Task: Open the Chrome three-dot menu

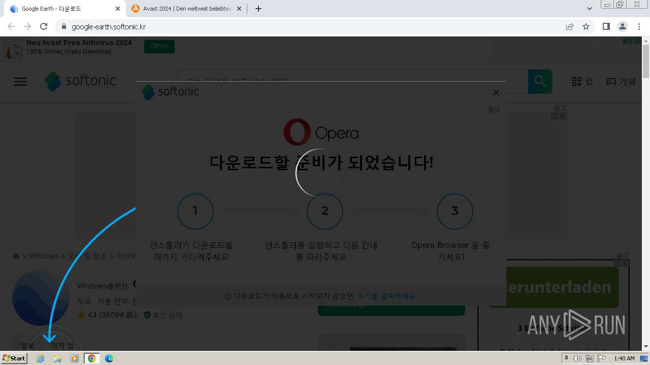Action: click(639, 26)
